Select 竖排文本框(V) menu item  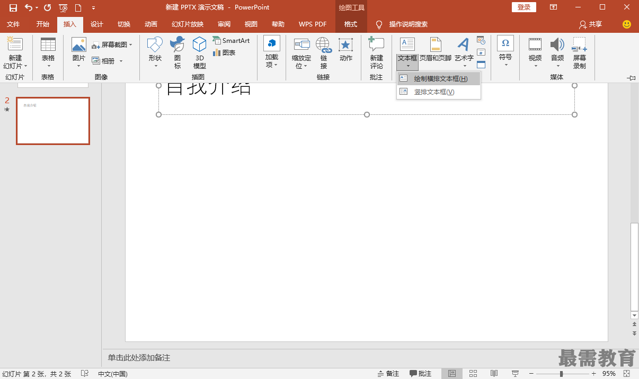click(439, 92)
